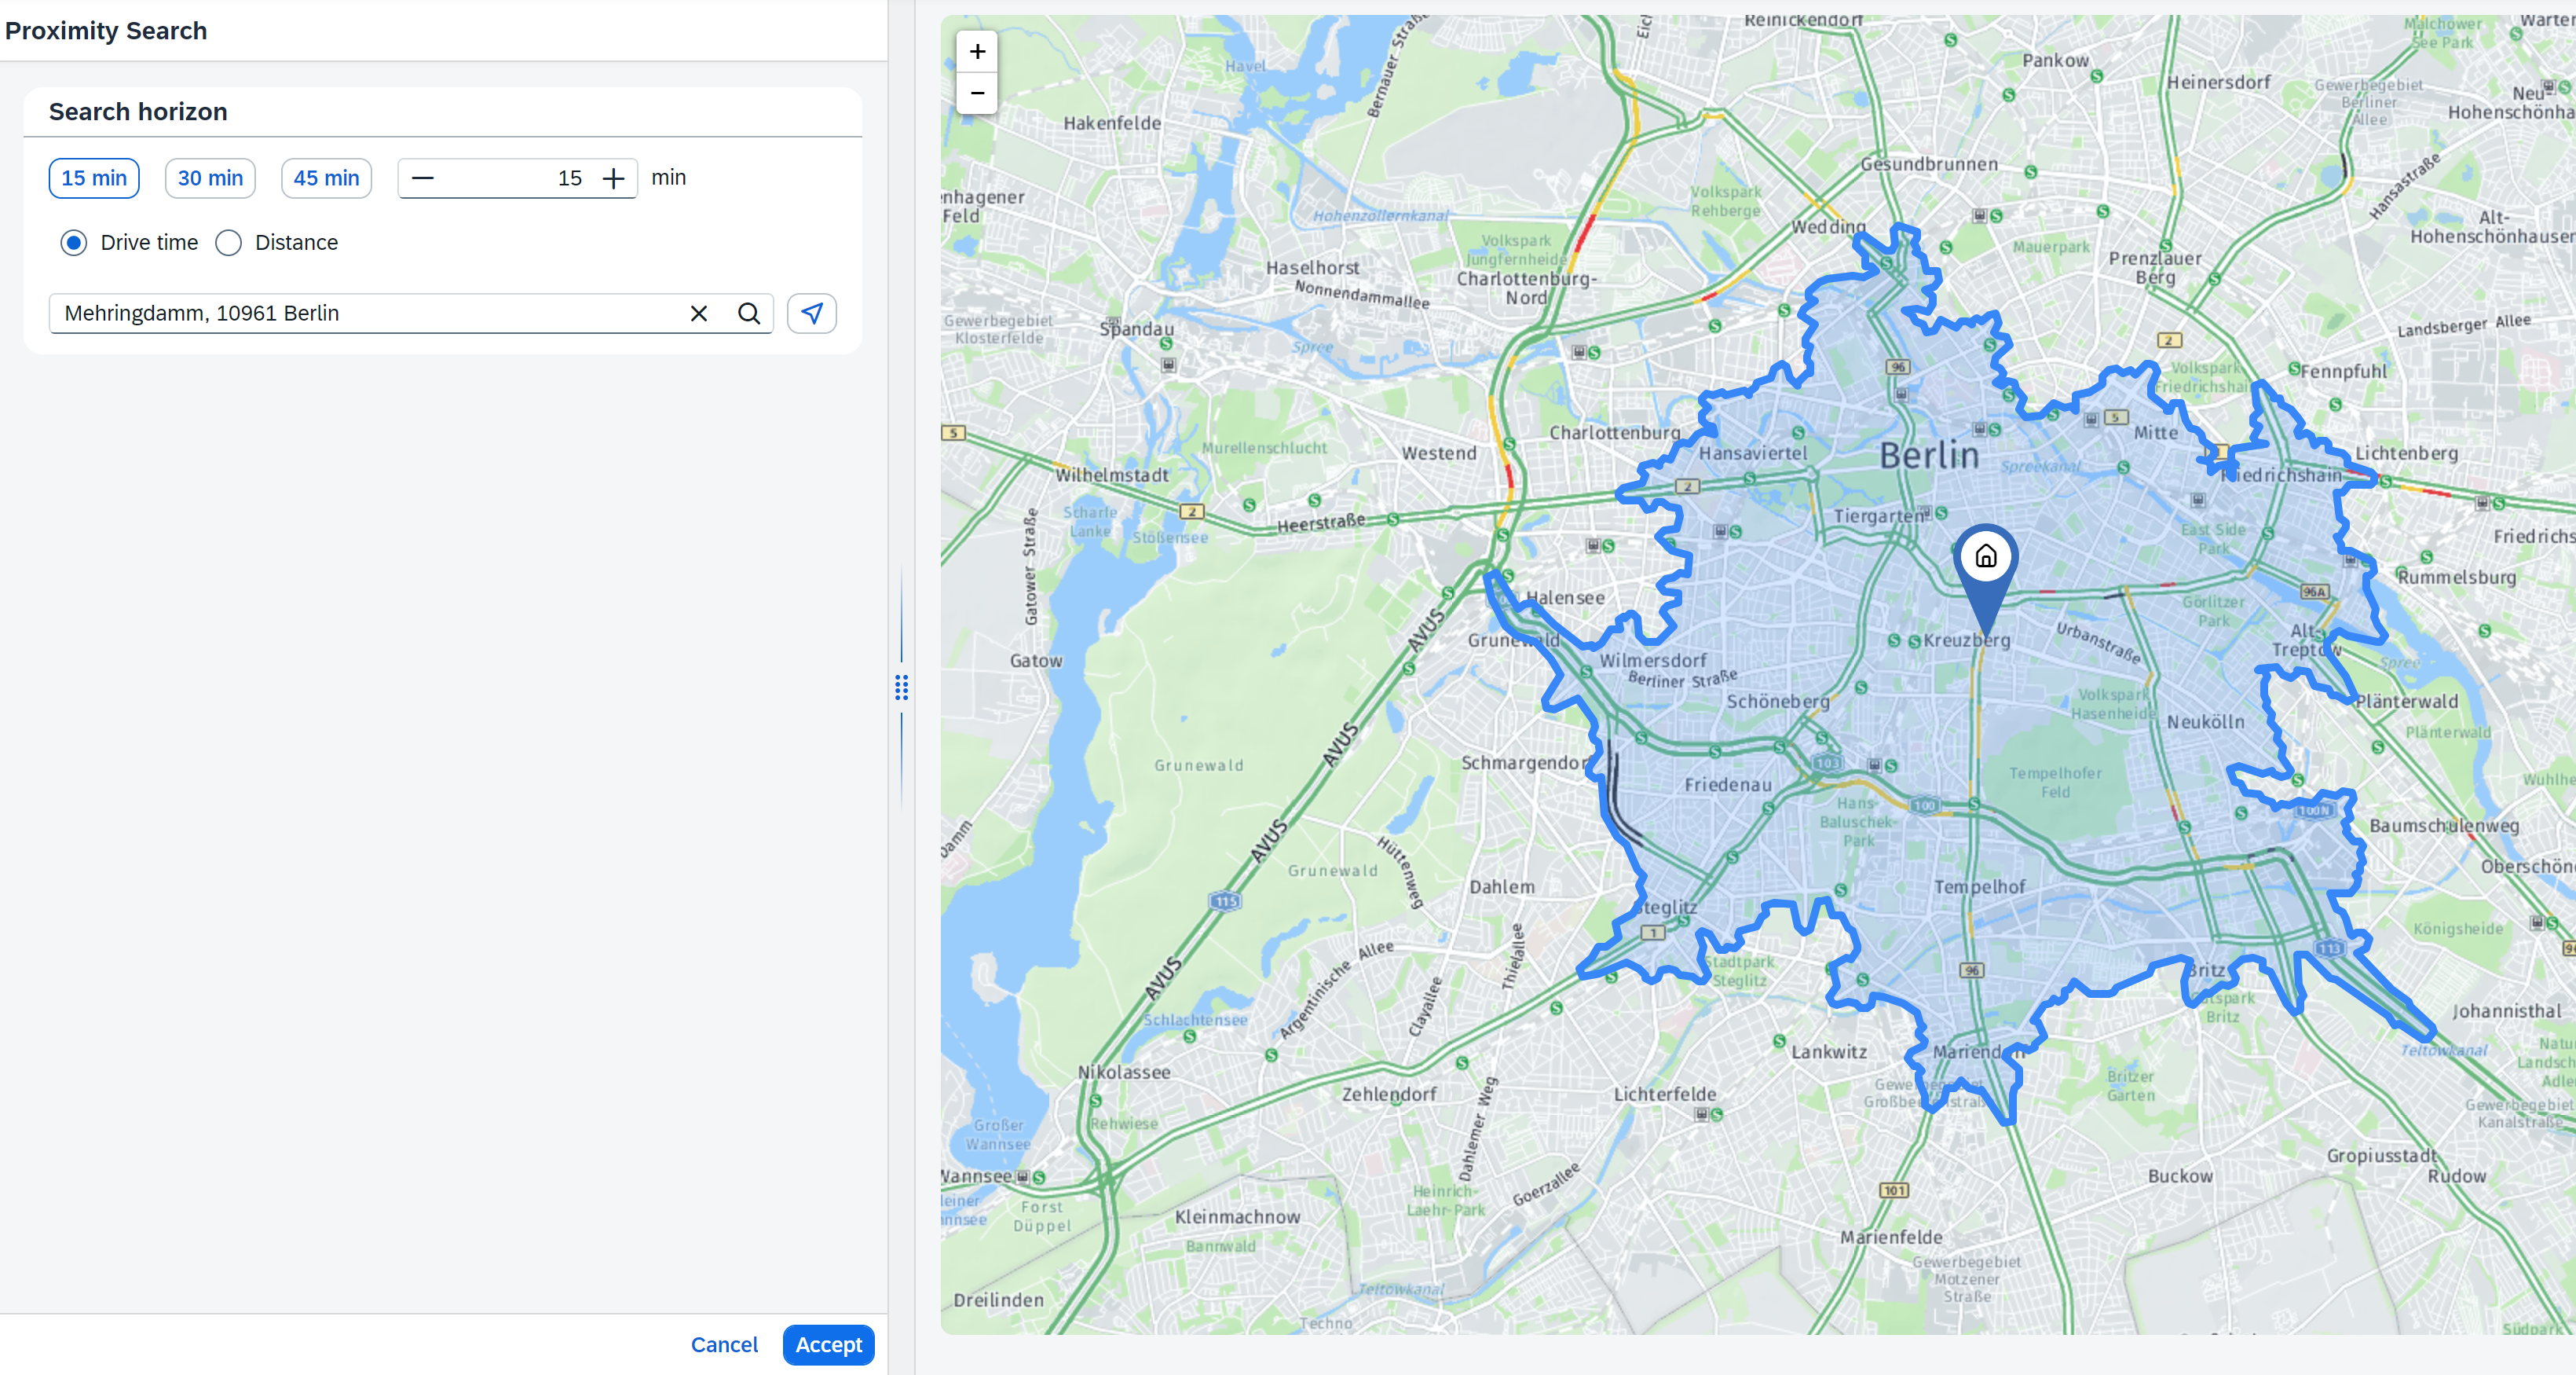Select the Drive time radio button
Viewport: 2576px width, 1375px height.
click(74, 242)
